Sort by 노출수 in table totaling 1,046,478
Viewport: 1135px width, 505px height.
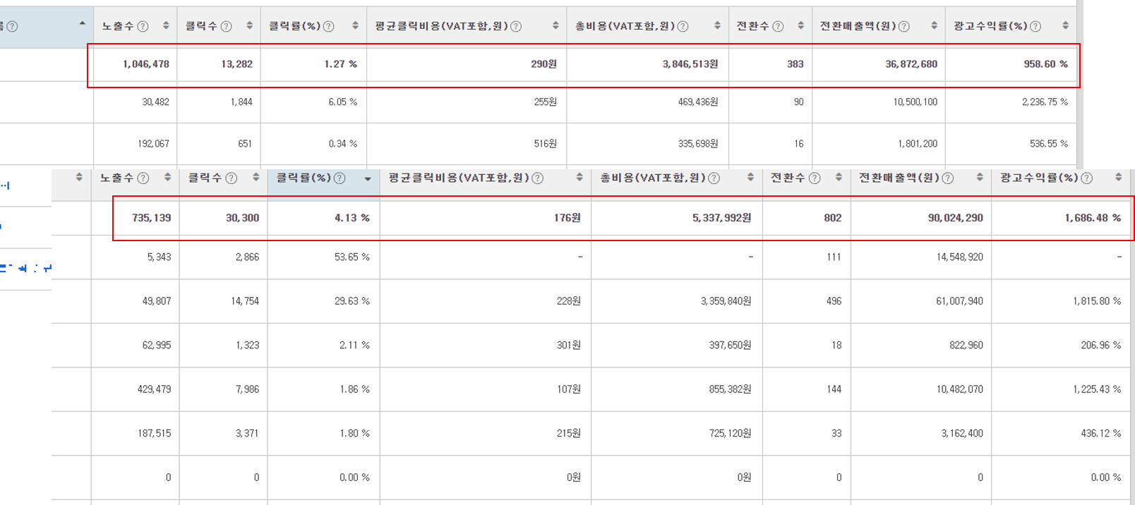pos(166,25)
